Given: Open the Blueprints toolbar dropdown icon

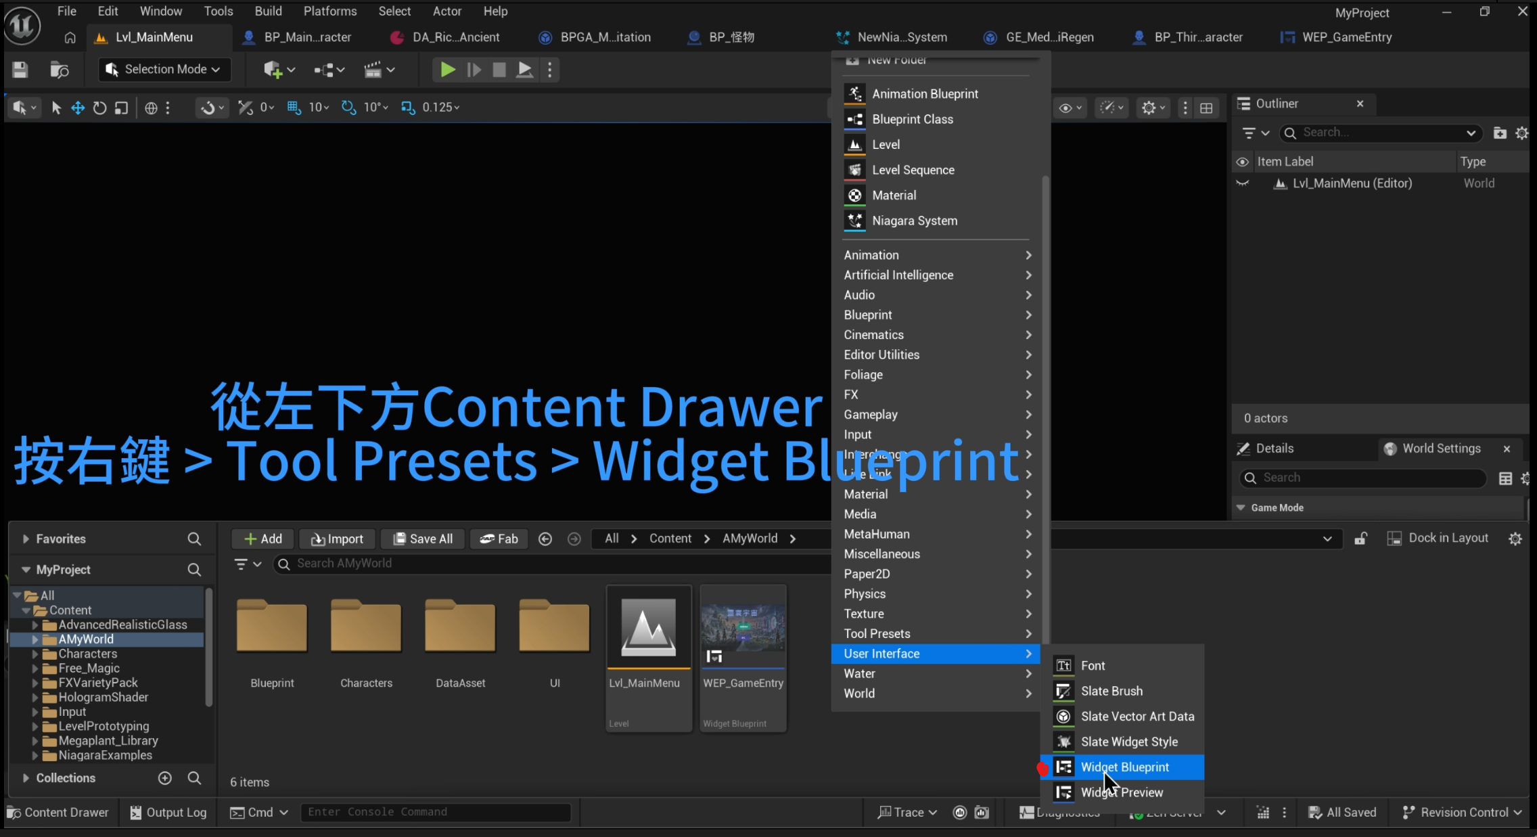Looking at the screenshot, I should click(329, 70).
